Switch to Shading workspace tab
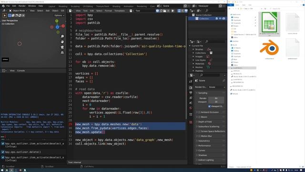 [116, 6]
